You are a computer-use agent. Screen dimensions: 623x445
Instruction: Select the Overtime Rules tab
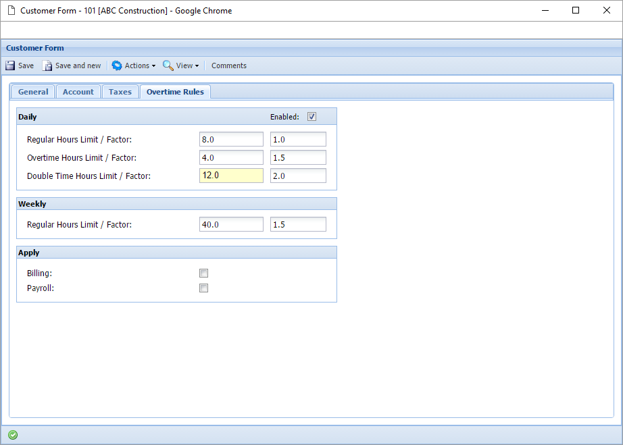tap(175, 92)
